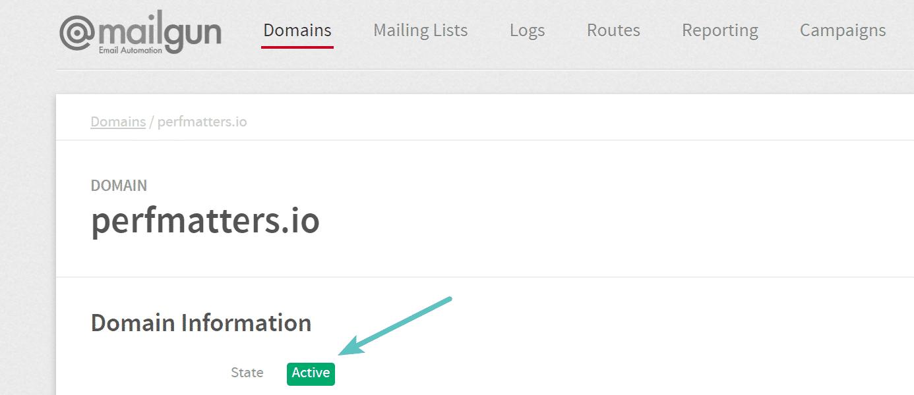Open the Mailing Lists section
The height and width of the screenshot is (395, 914).
(420, 30)
